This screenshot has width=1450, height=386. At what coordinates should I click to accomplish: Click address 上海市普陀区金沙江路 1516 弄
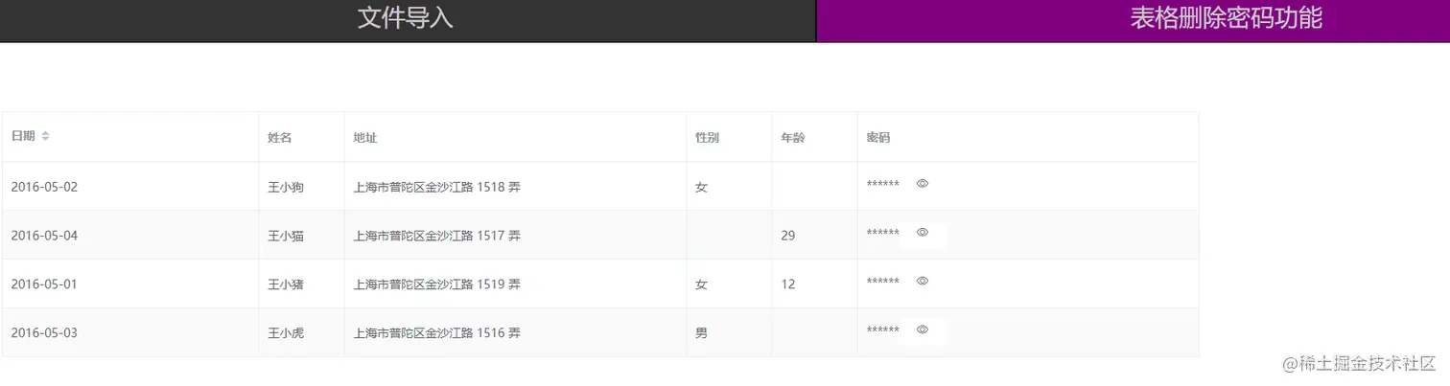pyautogui.click(x=437, y=333)
